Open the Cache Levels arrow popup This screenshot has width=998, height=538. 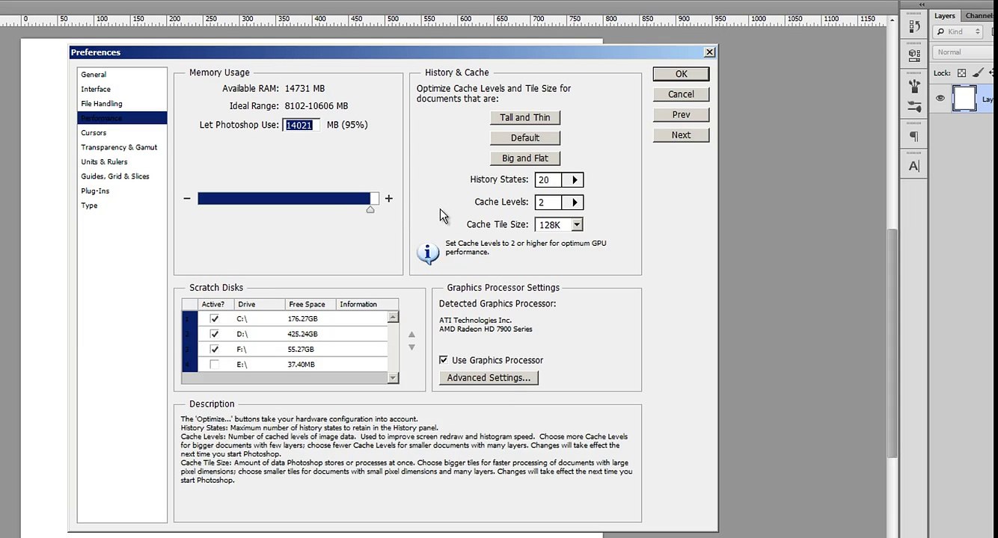(575, 202)
